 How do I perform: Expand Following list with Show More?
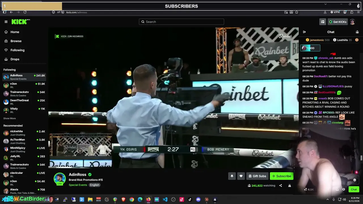10,118
